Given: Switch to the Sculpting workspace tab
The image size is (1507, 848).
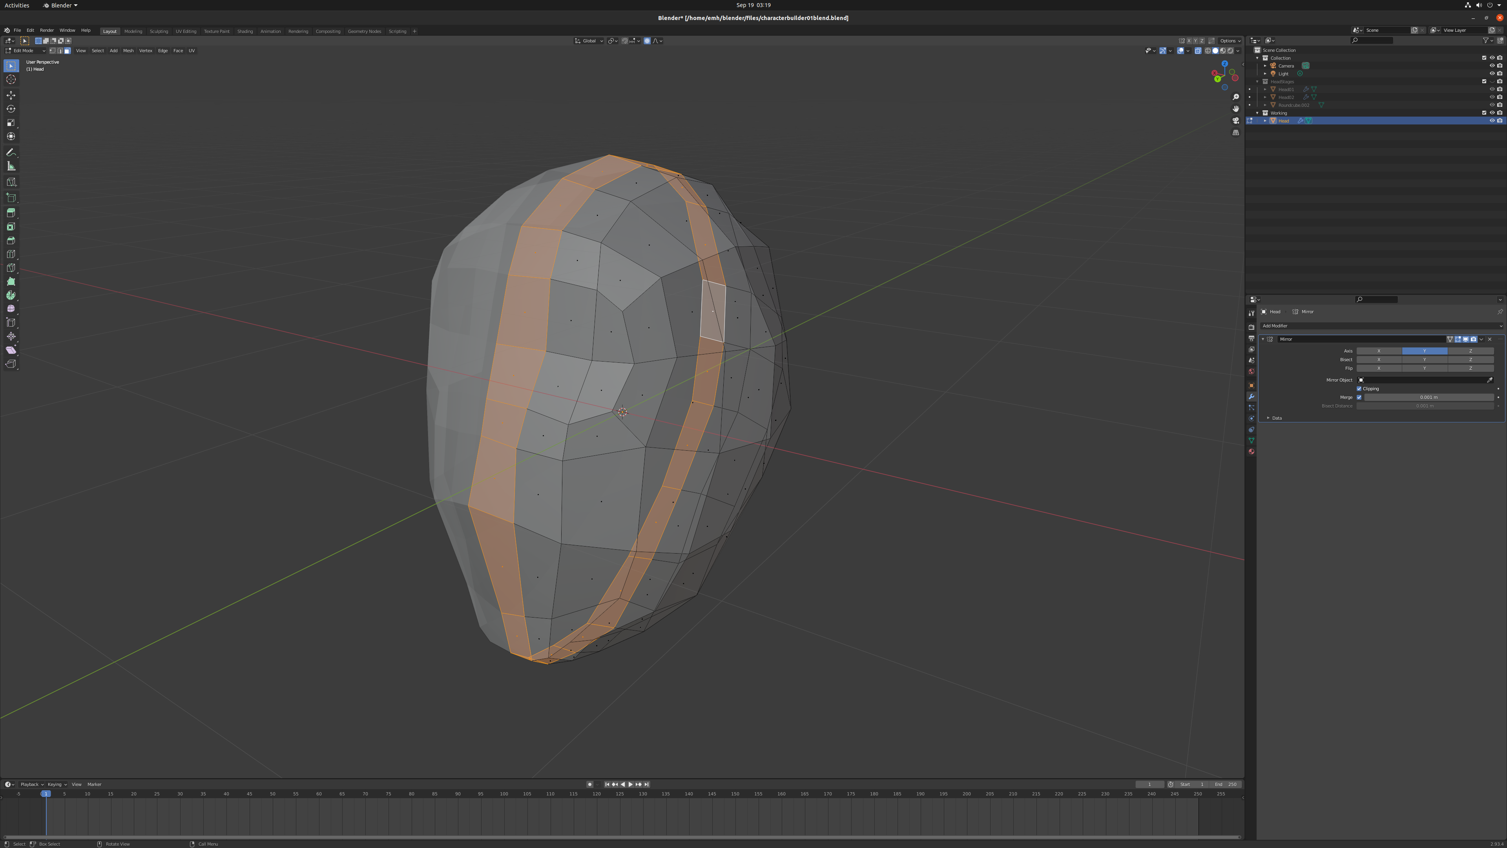Looking at the screenshot, I should 159,31.
